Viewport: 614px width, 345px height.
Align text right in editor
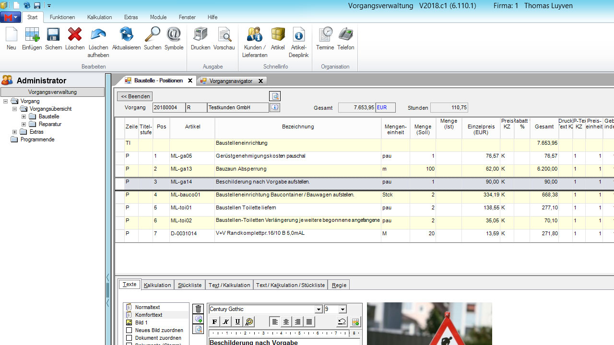[298, 322]
